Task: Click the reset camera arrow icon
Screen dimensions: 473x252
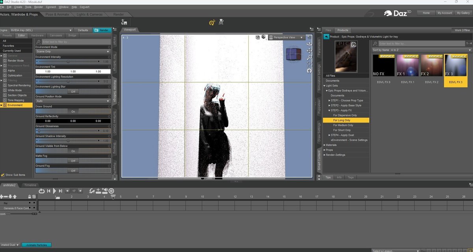Action: click(309, 71)
